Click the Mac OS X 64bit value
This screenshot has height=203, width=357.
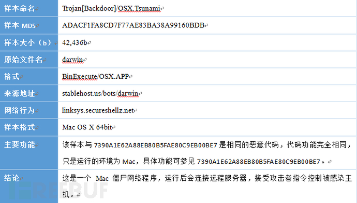point(87,127)
